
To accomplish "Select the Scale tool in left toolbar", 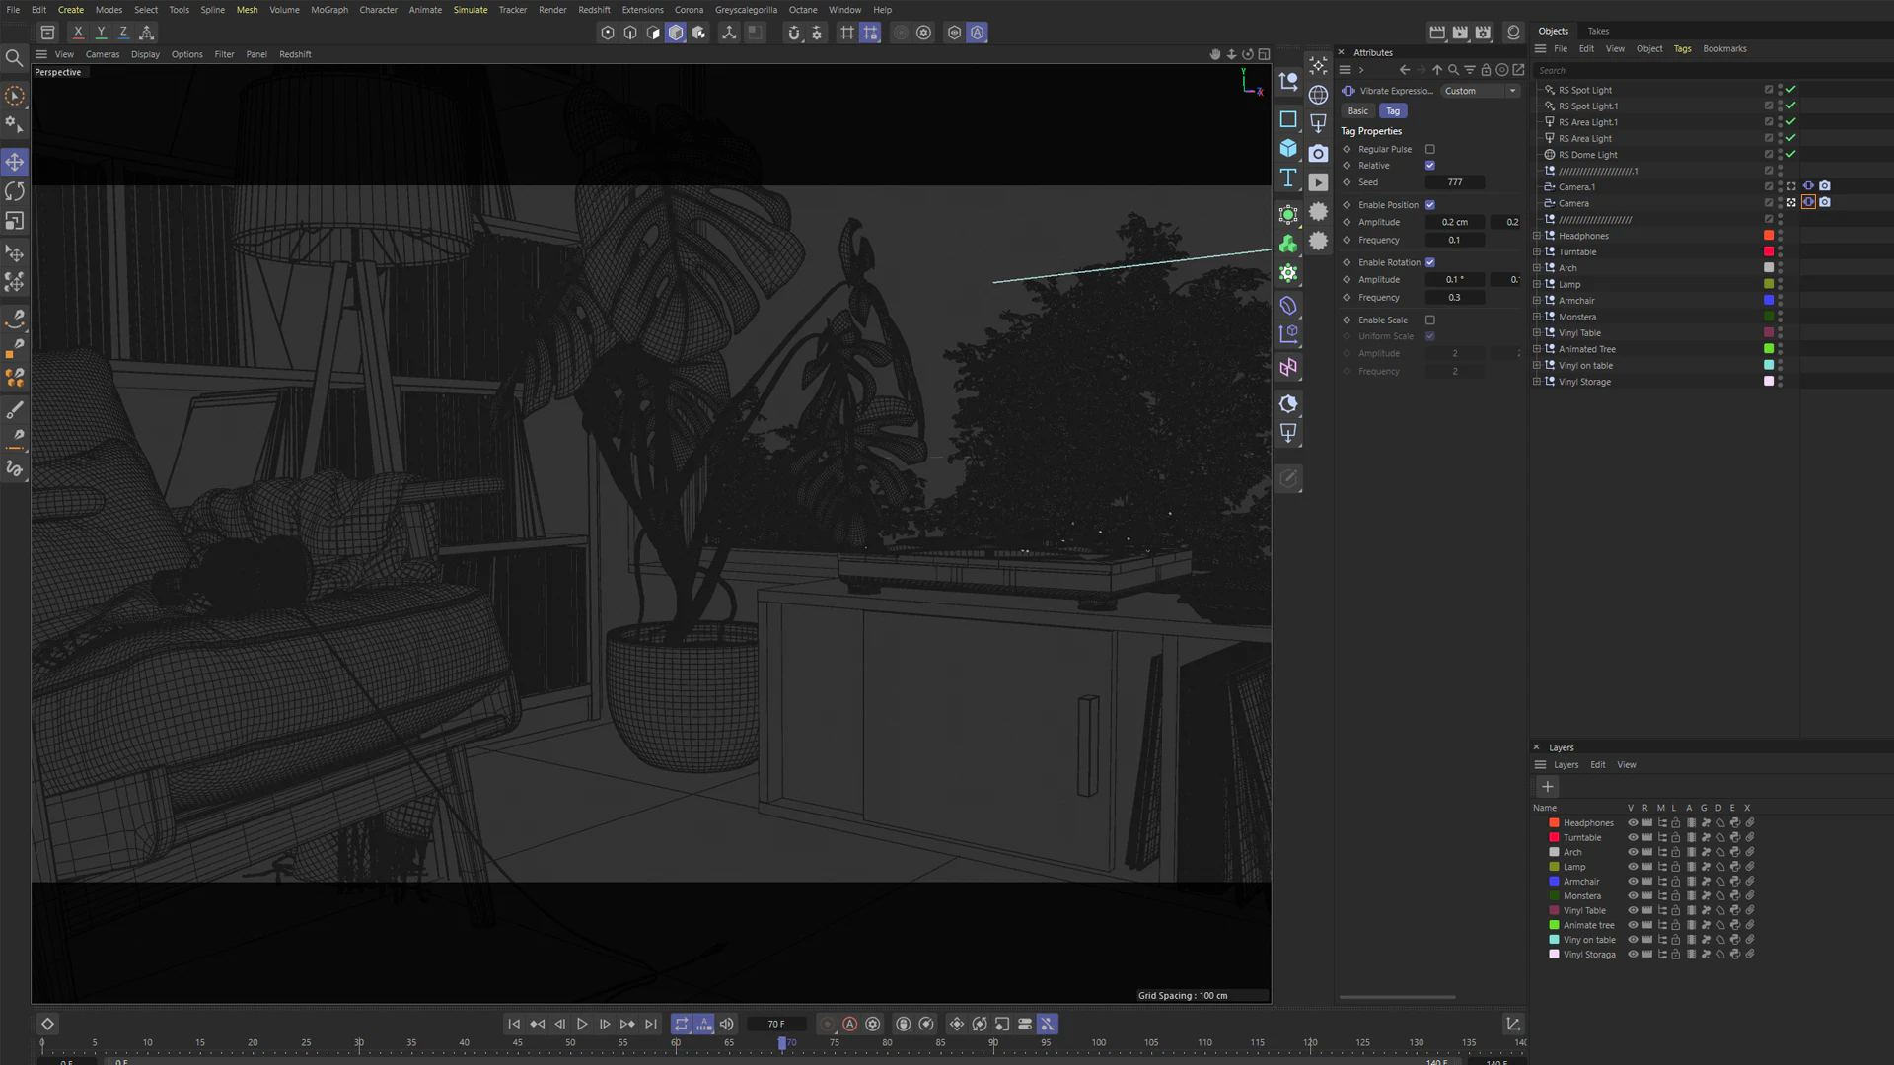I will (15, 221).
